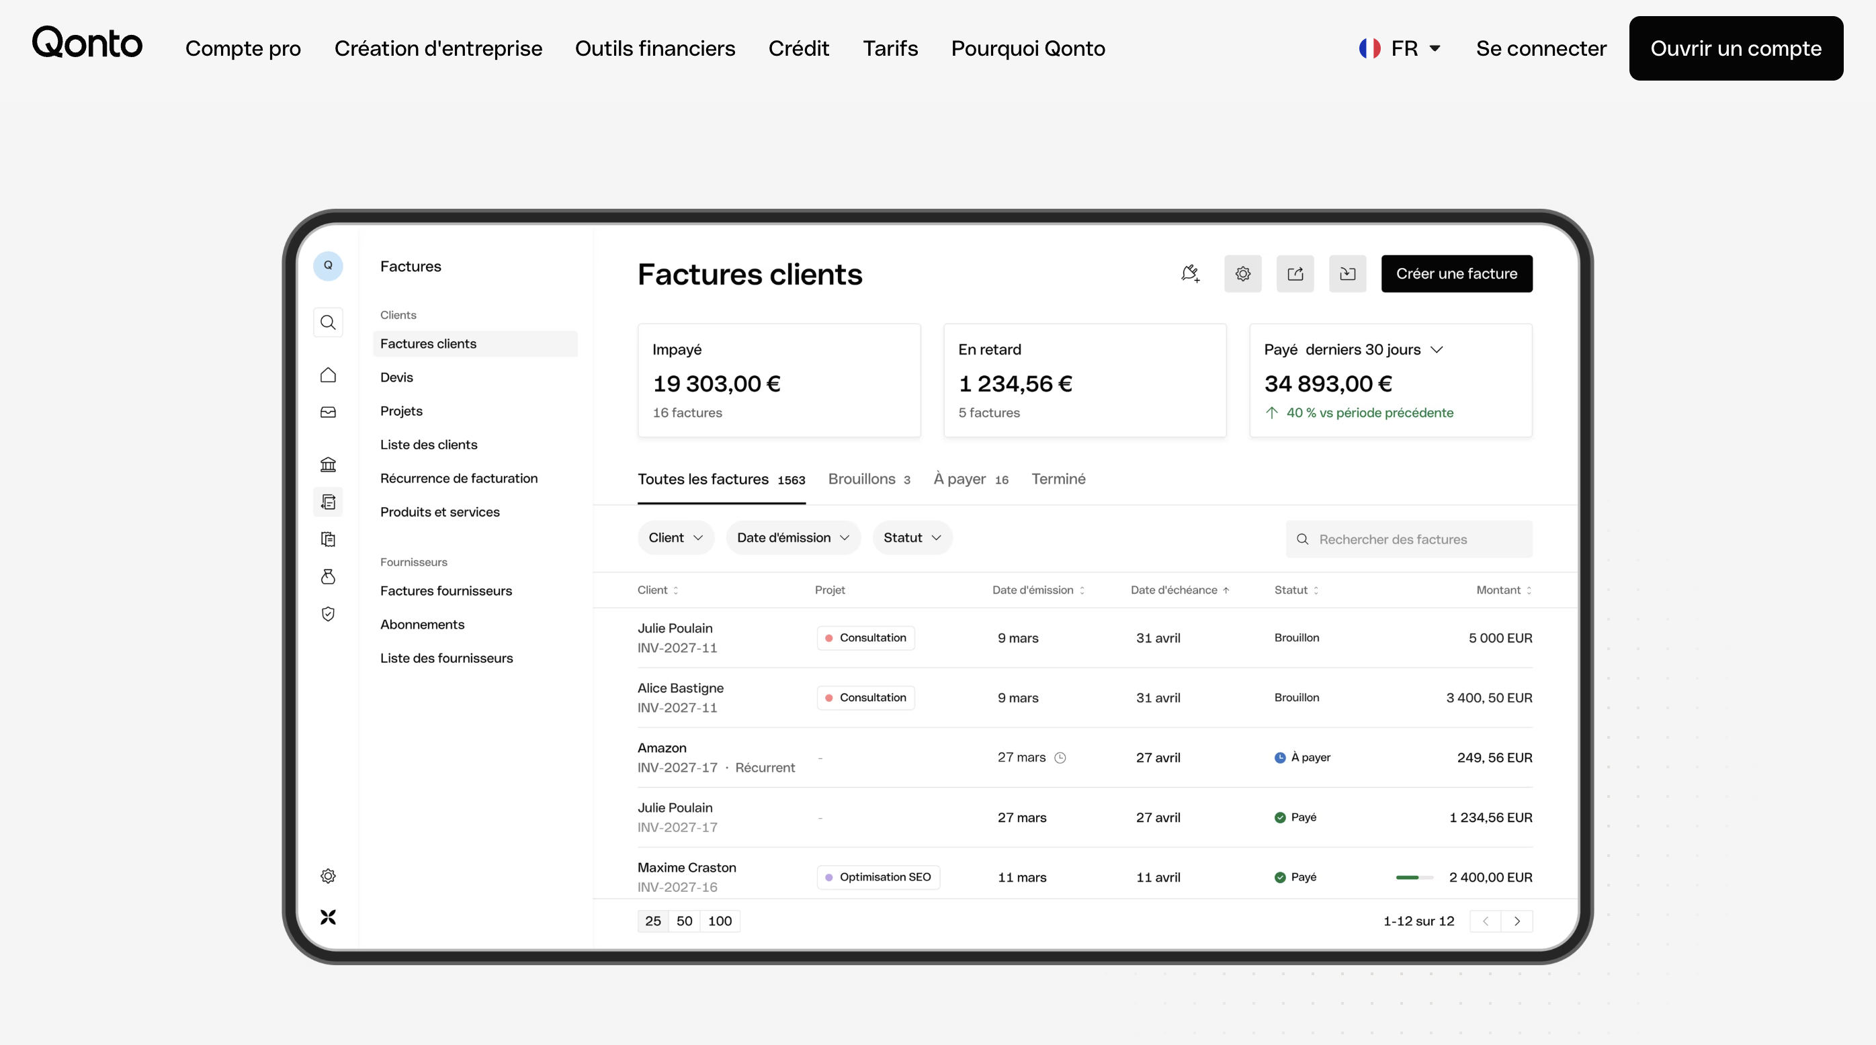This screenshot has height=1045, width=1876.
Task: Select 25 rows per page
Action: pyautogui.click(x=653, y=921)
